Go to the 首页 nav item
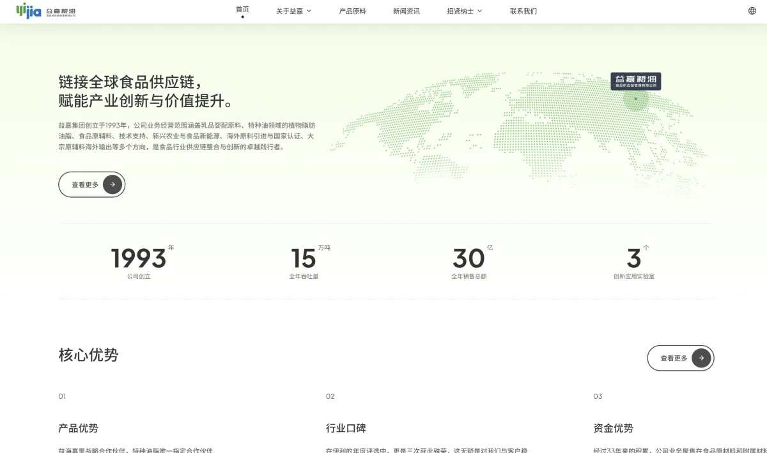 (242, 10)
